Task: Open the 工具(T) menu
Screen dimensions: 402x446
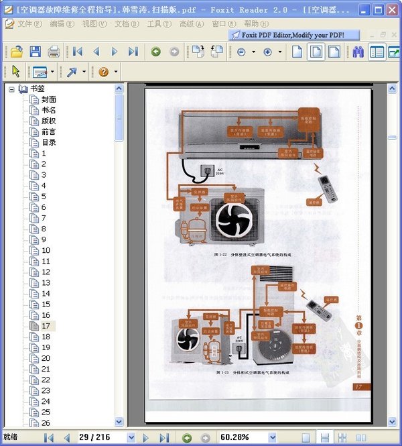Action: coord(159,23)
